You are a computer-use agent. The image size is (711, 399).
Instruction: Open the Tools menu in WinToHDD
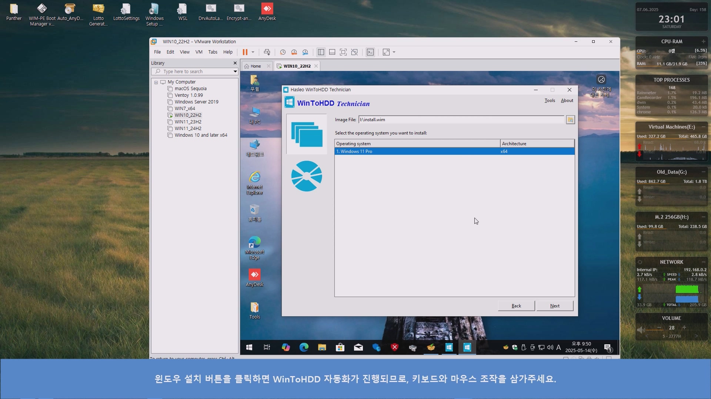pyautogui.click(x=550, y=100)
